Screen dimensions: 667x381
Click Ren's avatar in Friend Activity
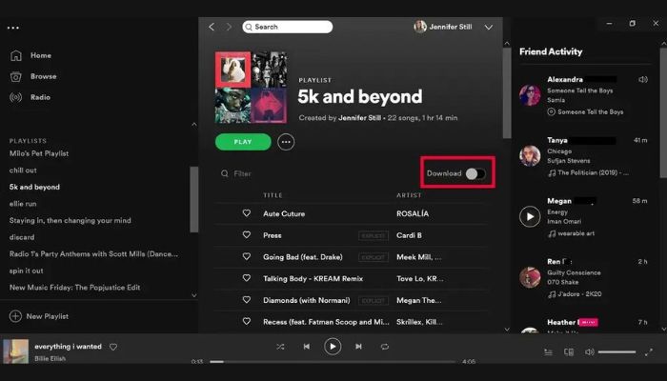[530, 277]
